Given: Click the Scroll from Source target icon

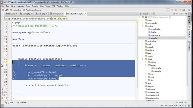Looking at the screenshot, I should [174, 14].
